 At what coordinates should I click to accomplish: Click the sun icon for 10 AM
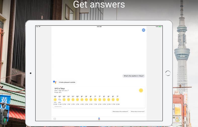[x=55, y=100]
